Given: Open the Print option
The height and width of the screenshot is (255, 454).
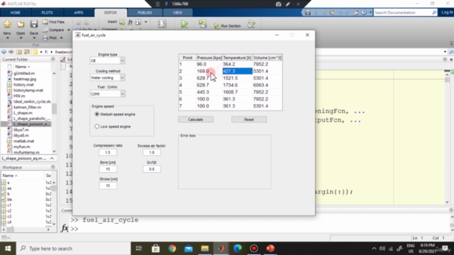Looking at the screenshot, I should [50, 38].
